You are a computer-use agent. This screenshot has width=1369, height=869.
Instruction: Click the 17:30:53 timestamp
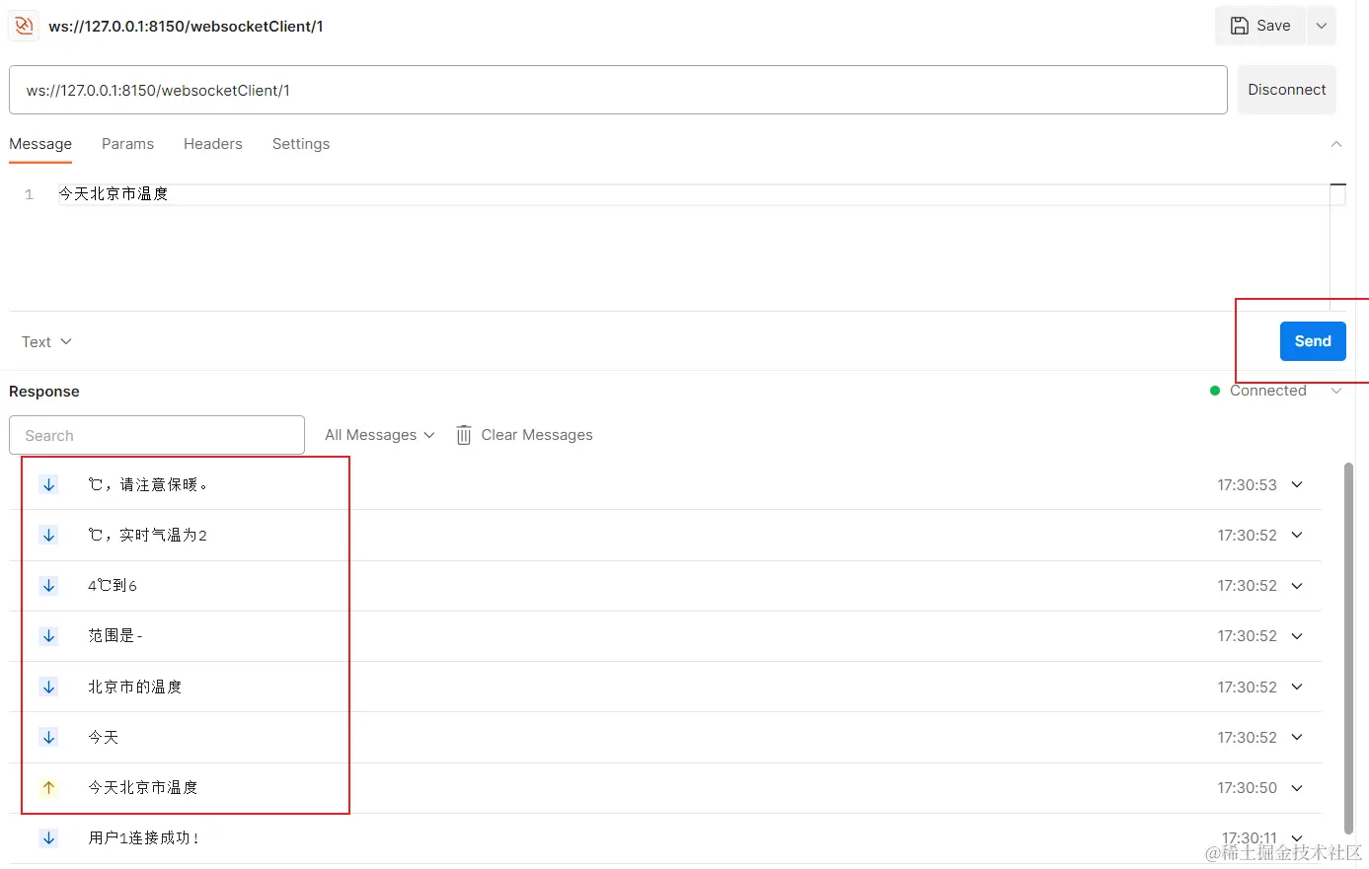1247,484
